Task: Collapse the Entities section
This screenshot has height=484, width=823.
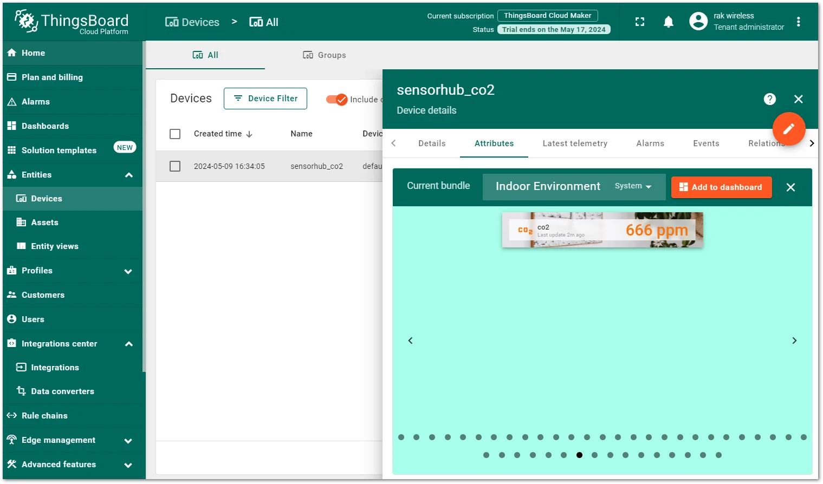Action: [128, 175]
